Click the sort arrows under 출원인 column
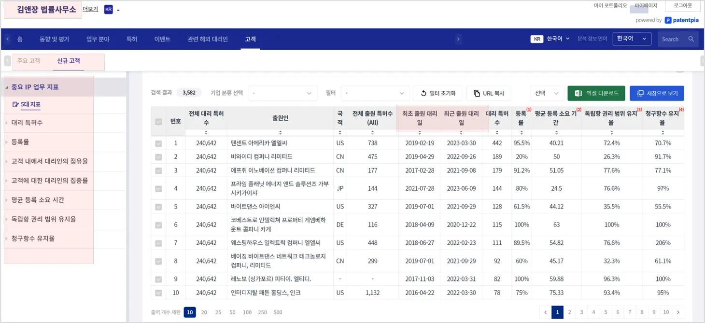Image resolution: width=705 pixels, height=323 pixels. click(280, 133)
